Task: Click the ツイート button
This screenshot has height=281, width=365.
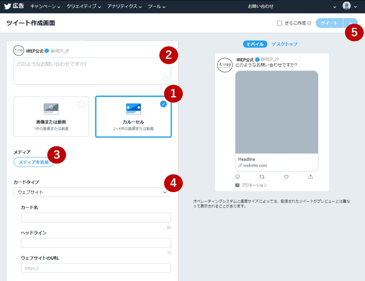Action: coord(329,23)
